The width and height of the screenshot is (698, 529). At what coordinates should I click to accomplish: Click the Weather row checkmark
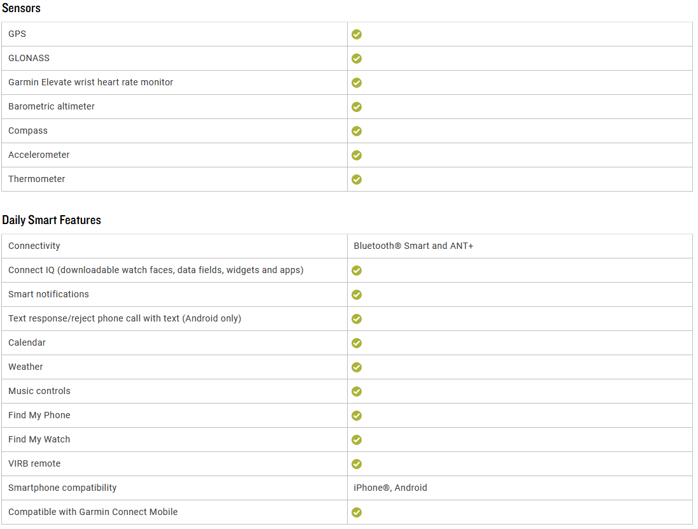pyautogui.click(x=357, y=367)
